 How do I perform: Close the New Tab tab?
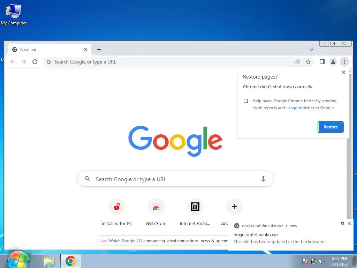click(x=86, y=50)
